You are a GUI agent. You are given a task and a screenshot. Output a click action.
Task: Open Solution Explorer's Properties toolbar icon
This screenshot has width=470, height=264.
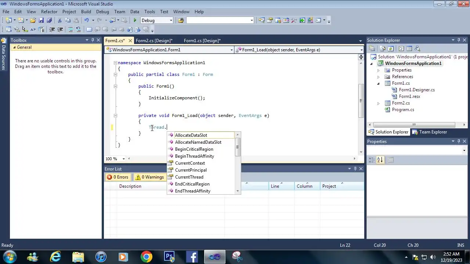372,48
